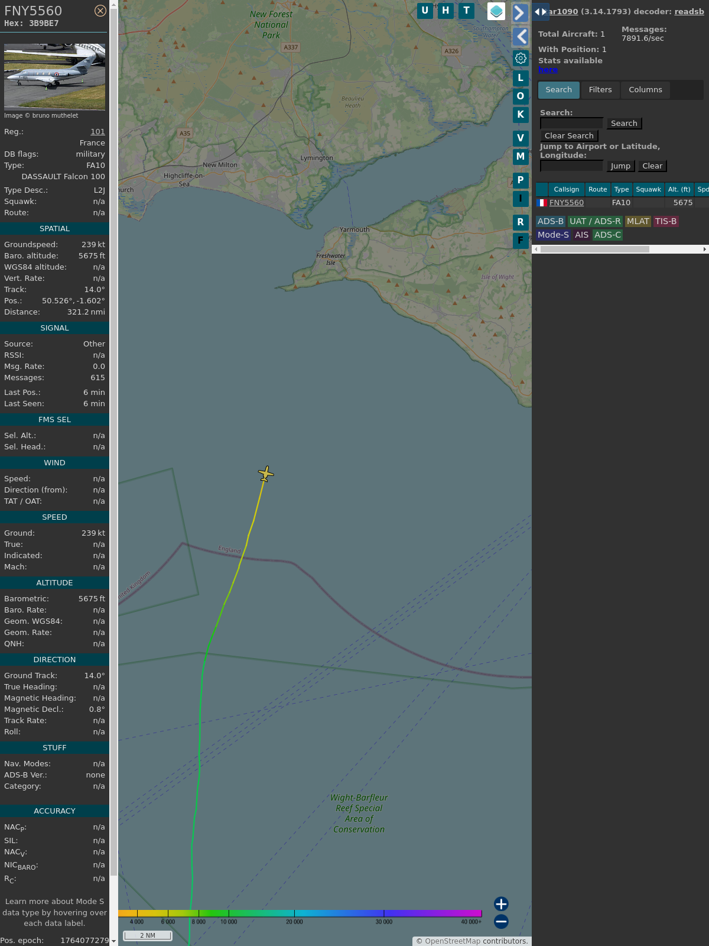The width and height of the screenshot is (709, 946).
Task: Toggle the P map button
Action: 521,180
